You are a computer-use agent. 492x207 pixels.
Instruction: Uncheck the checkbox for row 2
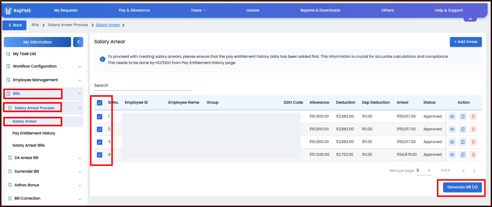point(100,129)
